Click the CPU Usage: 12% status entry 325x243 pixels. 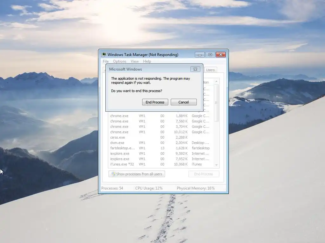(x=149, y=188)
